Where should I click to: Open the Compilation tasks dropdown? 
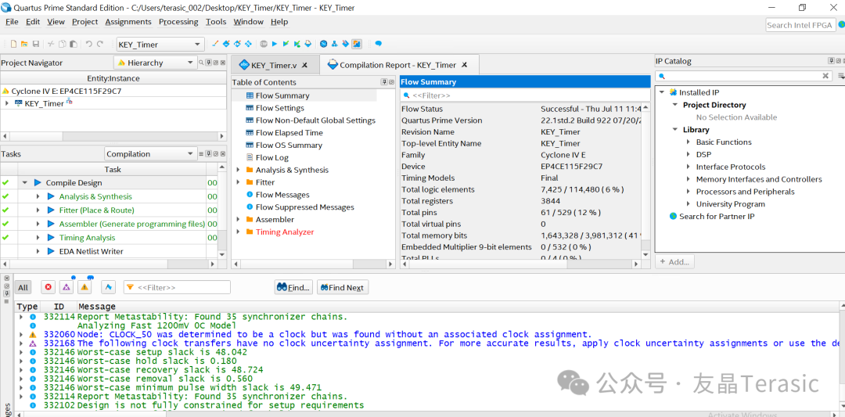click(151, 154)
